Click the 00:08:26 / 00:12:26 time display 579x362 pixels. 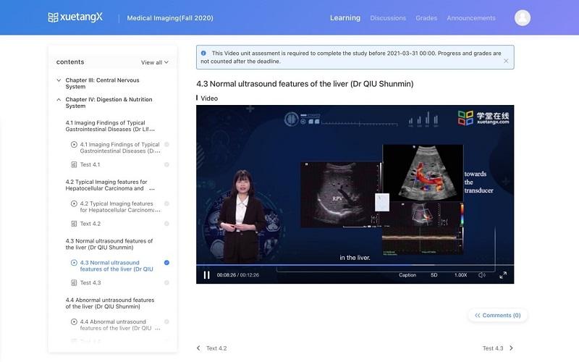pos(238,275)
